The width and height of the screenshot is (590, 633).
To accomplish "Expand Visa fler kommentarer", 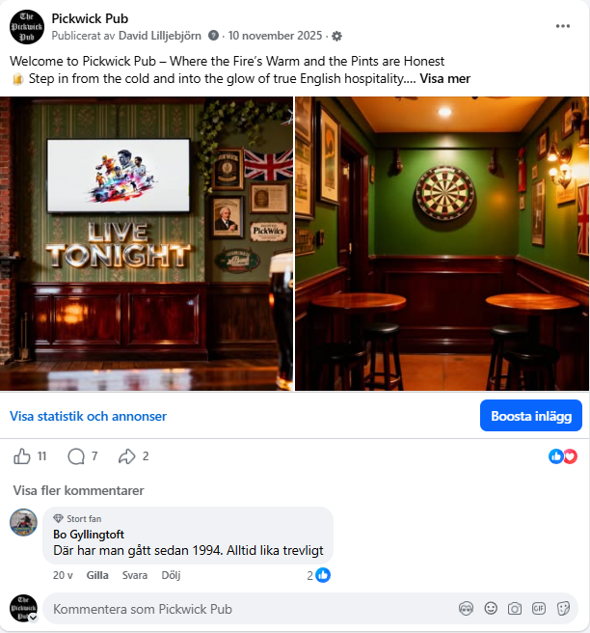I will pyautogui.click(x=79, y=490).
